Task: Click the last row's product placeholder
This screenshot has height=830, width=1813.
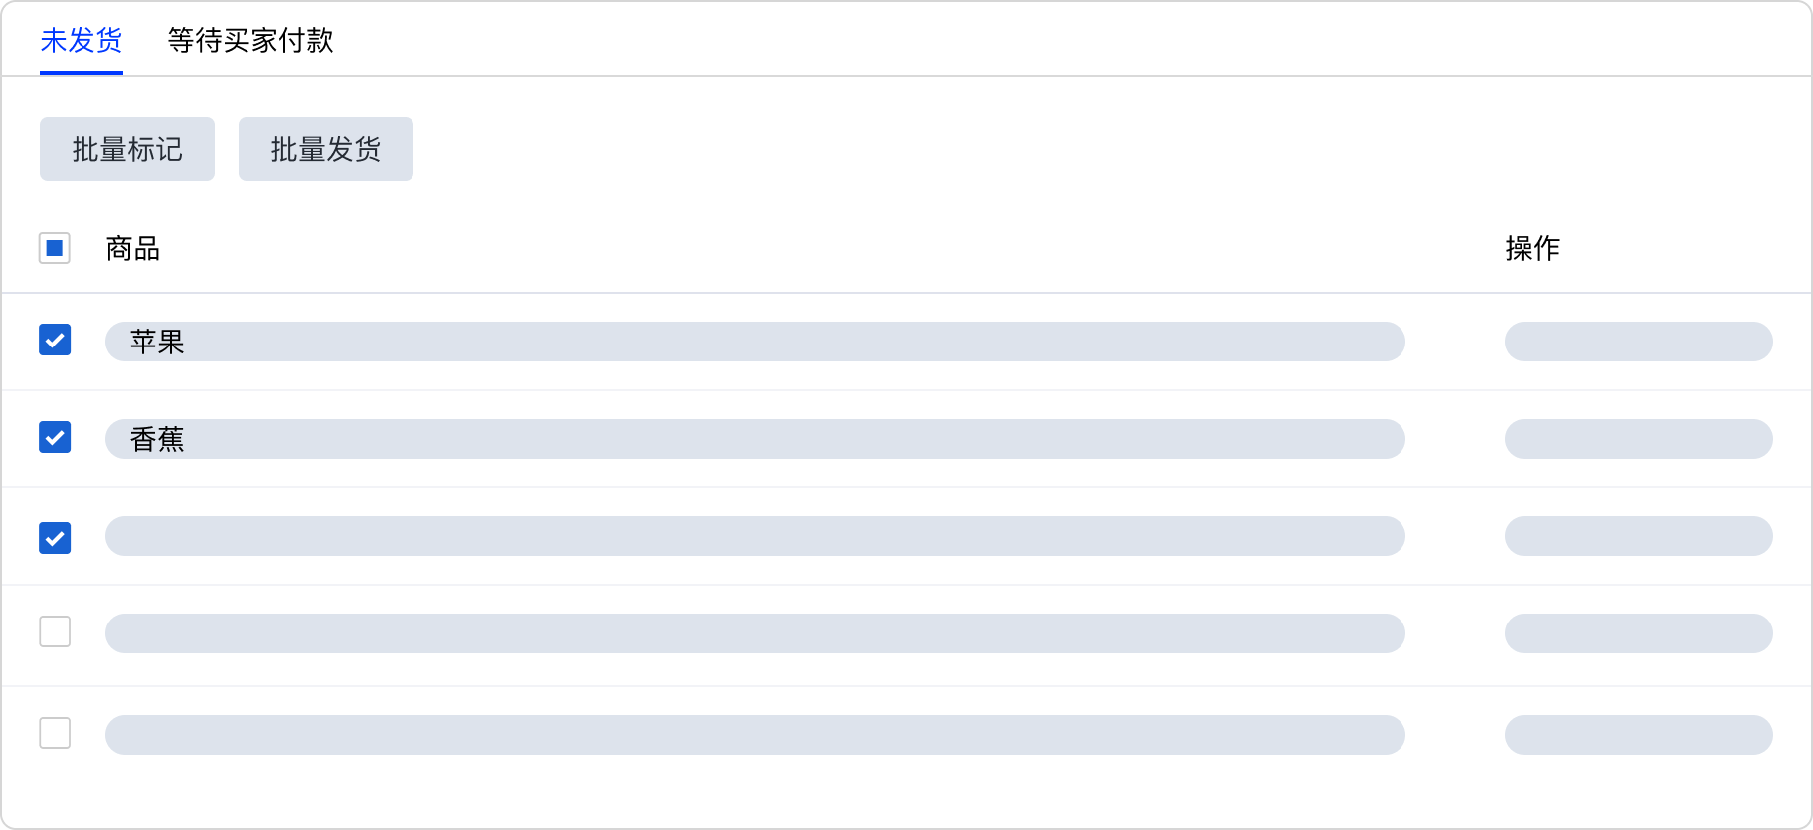Action: (755, 735)
